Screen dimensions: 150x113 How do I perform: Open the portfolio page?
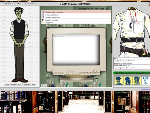point(18,4)
